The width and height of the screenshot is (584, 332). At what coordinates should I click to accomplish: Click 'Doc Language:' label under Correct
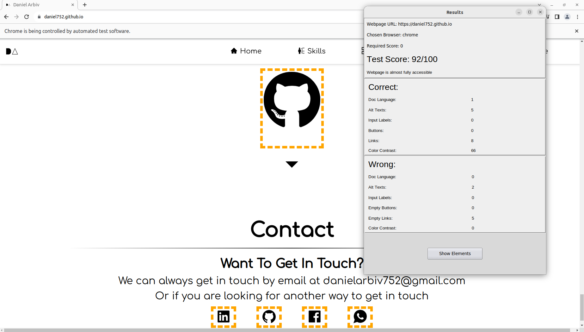(x=382, y=100)
